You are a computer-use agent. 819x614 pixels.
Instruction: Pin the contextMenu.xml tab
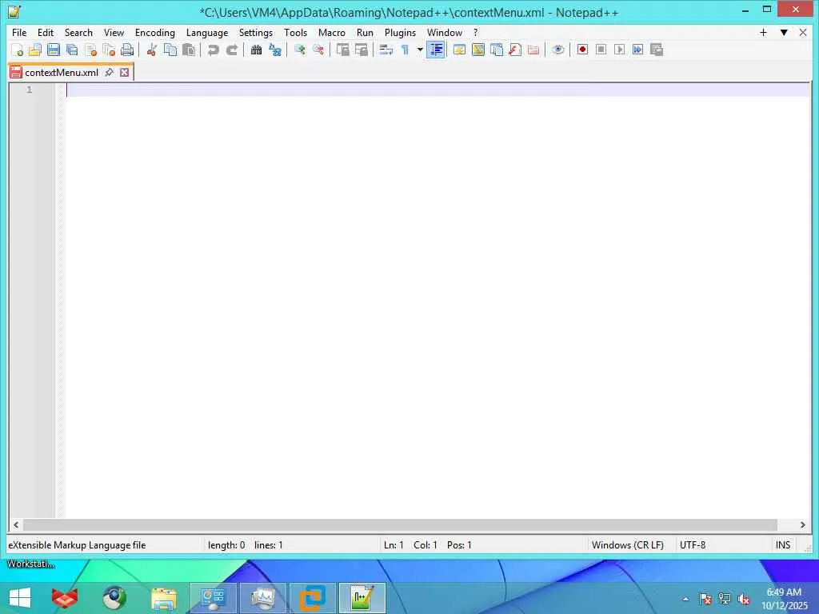coord(109,72)
